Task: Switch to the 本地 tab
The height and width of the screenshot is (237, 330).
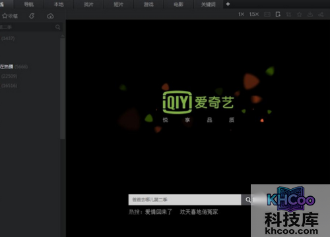Action: [x=59, y=4]
